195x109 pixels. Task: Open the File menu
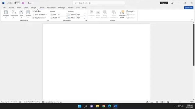click(4, 8)
